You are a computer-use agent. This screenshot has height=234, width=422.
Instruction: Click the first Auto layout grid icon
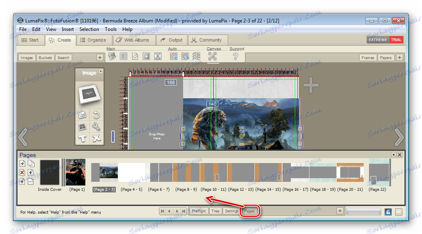174,56
